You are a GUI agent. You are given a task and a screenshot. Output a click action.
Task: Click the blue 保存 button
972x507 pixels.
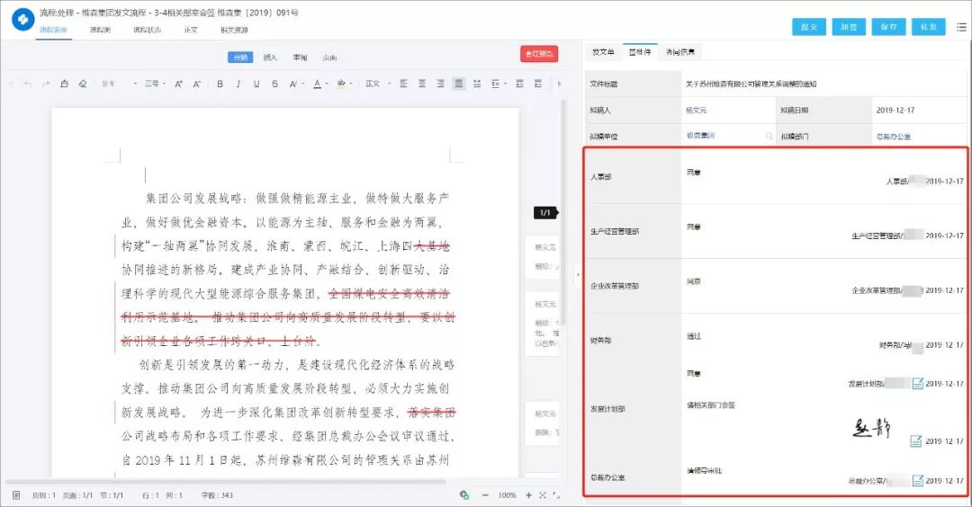pos(888,27)
